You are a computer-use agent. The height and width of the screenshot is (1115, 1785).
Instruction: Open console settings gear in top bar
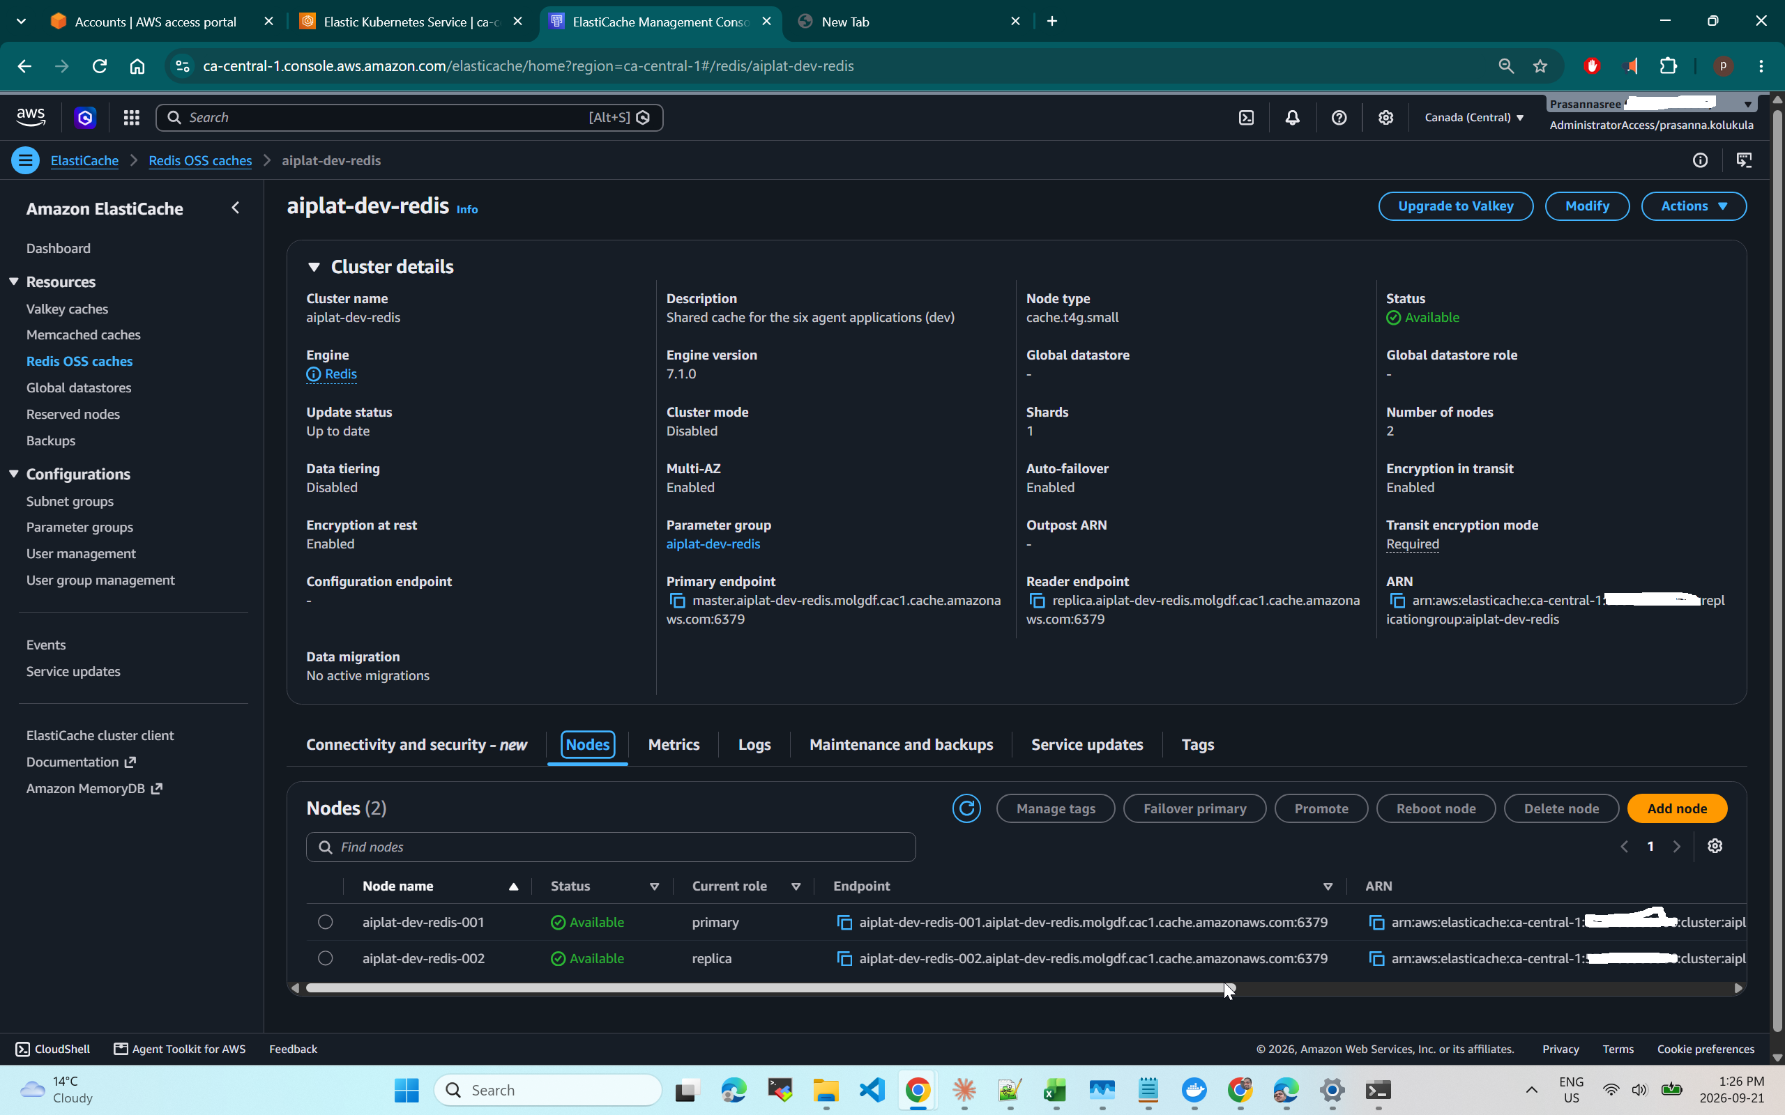1385,117
